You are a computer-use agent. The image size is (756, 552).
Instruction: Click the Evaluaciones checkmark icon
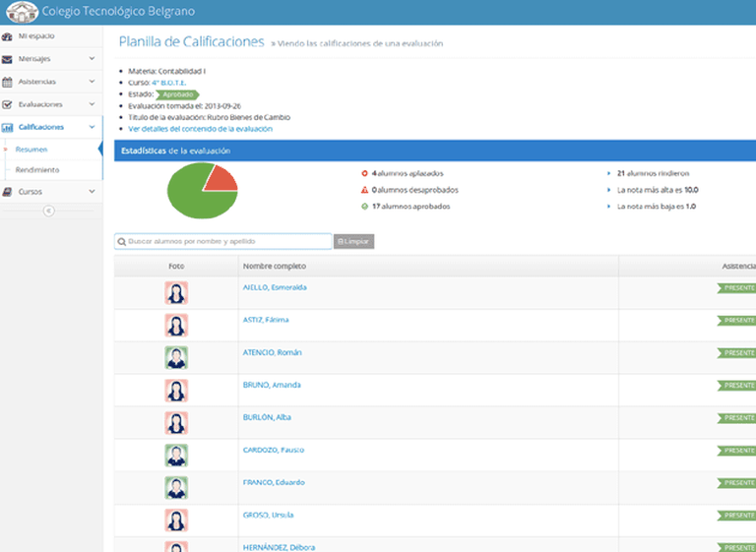(8, 104)
